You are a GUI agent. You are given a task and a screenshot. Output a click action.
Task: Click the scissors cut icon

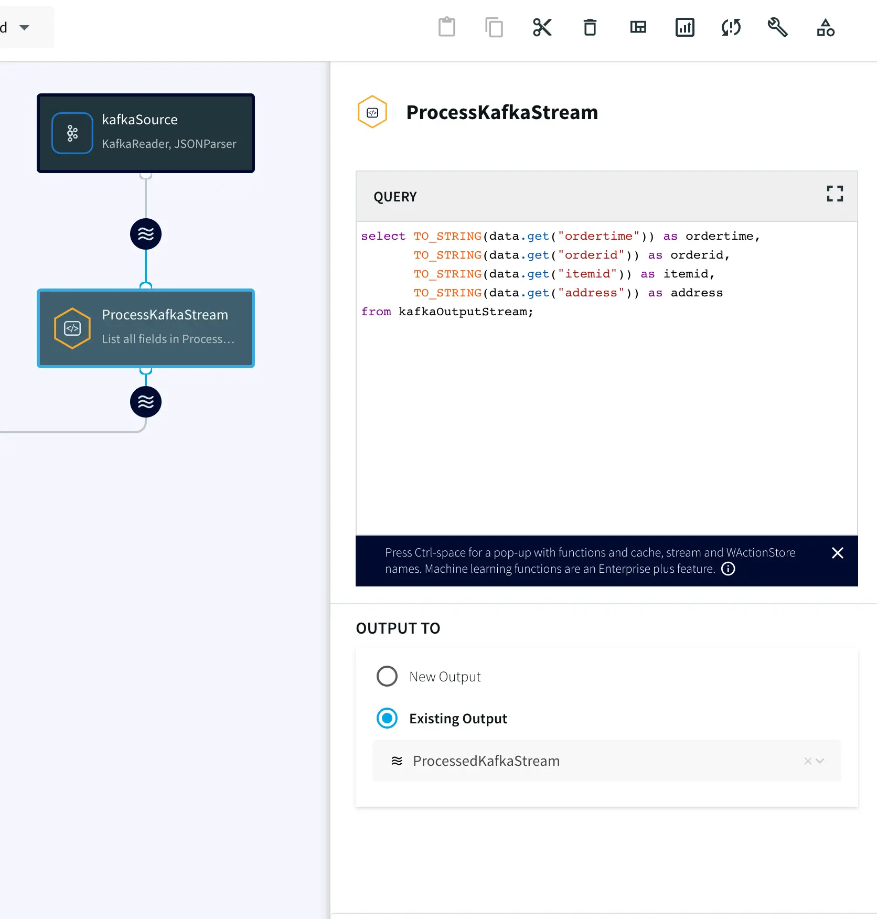(x=542, y=27)
